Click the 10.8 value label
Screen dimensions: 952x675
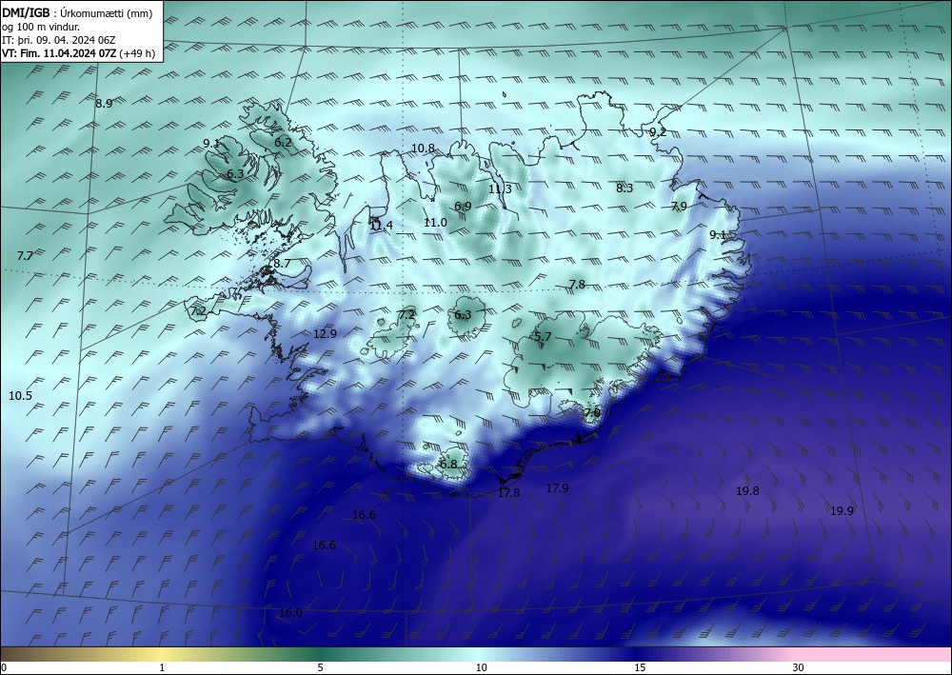click(423, 149)
